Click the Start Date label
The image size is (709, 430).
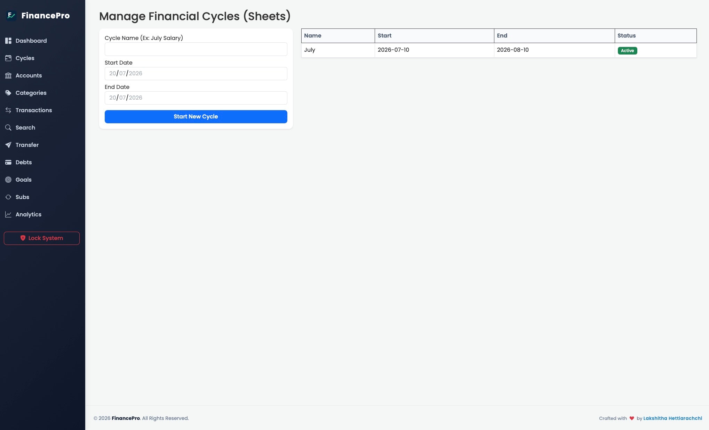tap(119, 63)
